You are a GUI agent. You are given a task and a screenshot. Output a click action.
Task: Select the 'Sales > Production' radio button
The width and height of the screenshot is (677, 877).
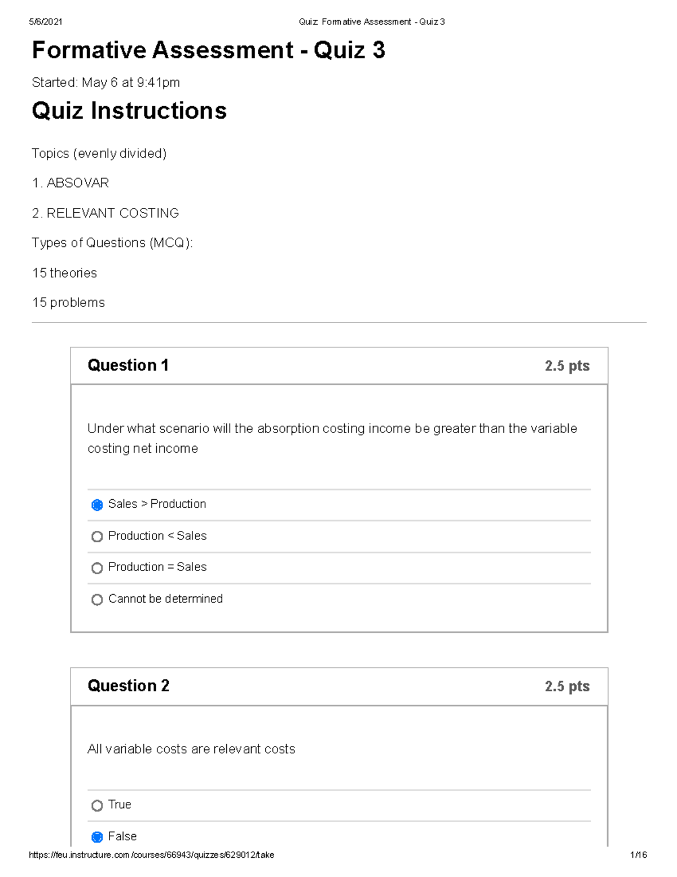[97, 504]
